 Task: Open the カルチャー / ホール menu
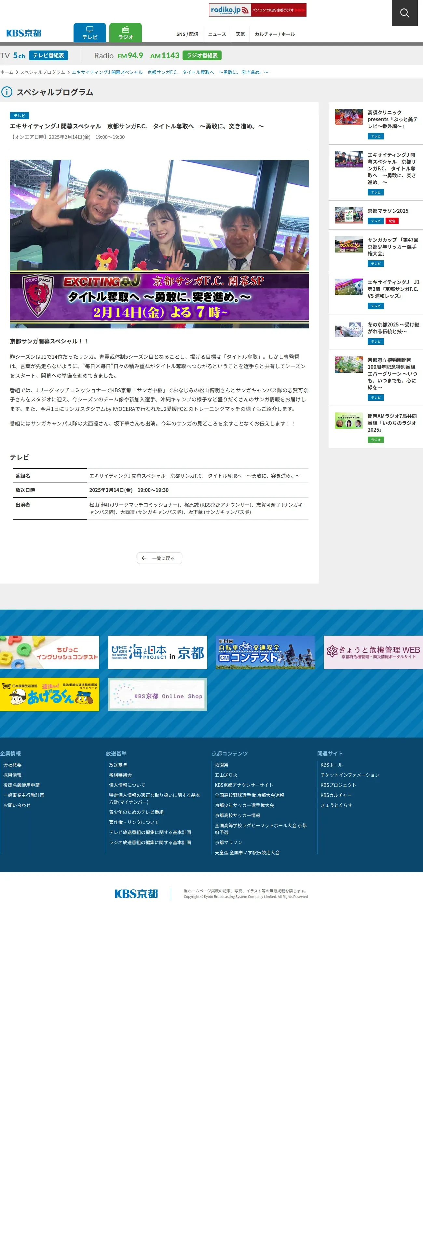[x=275, y=34]
